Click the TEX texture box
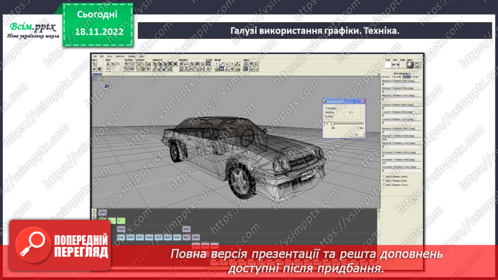The image size is (498, 280). pos(395,65)
